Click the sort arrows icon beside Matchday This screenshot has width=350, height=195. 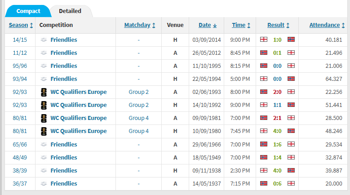[154, 26]
